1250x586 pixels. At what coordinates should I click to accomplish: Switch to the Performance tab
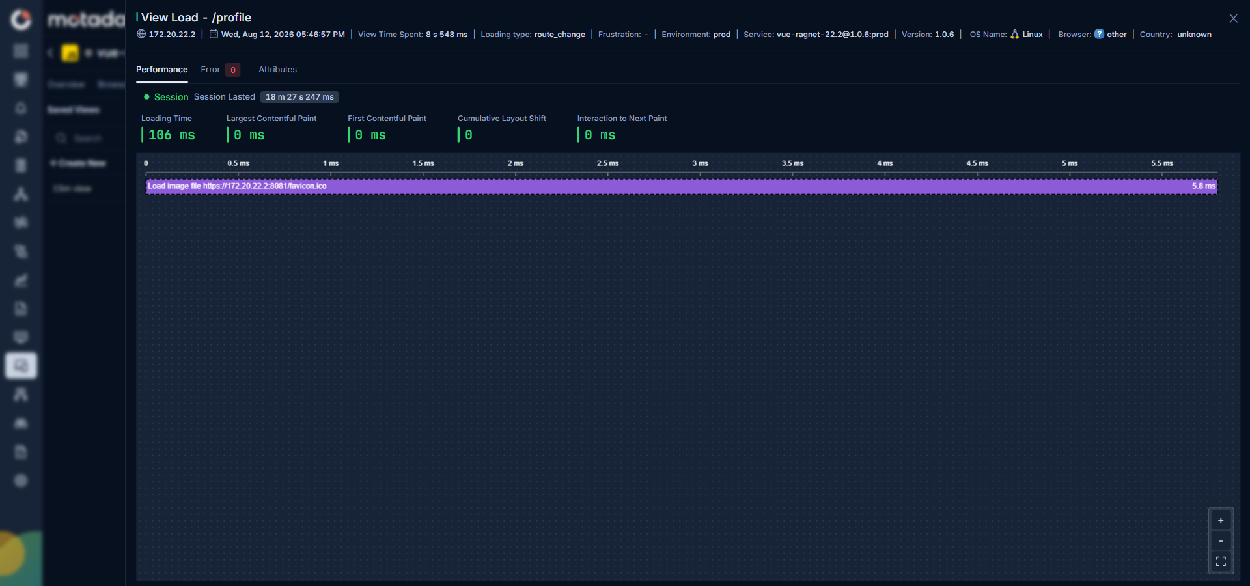click(x=161, y=70)
